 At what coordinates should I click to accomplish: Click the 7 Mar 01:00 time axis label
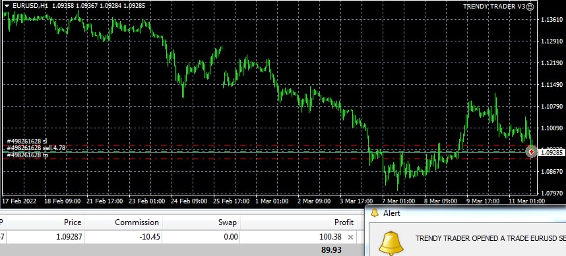click(x=398, y=201)
